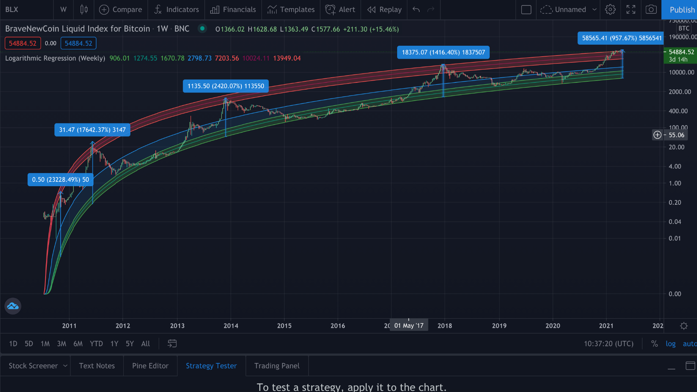
Task: Toggle auto scale on the price axis
Action: 689,343
